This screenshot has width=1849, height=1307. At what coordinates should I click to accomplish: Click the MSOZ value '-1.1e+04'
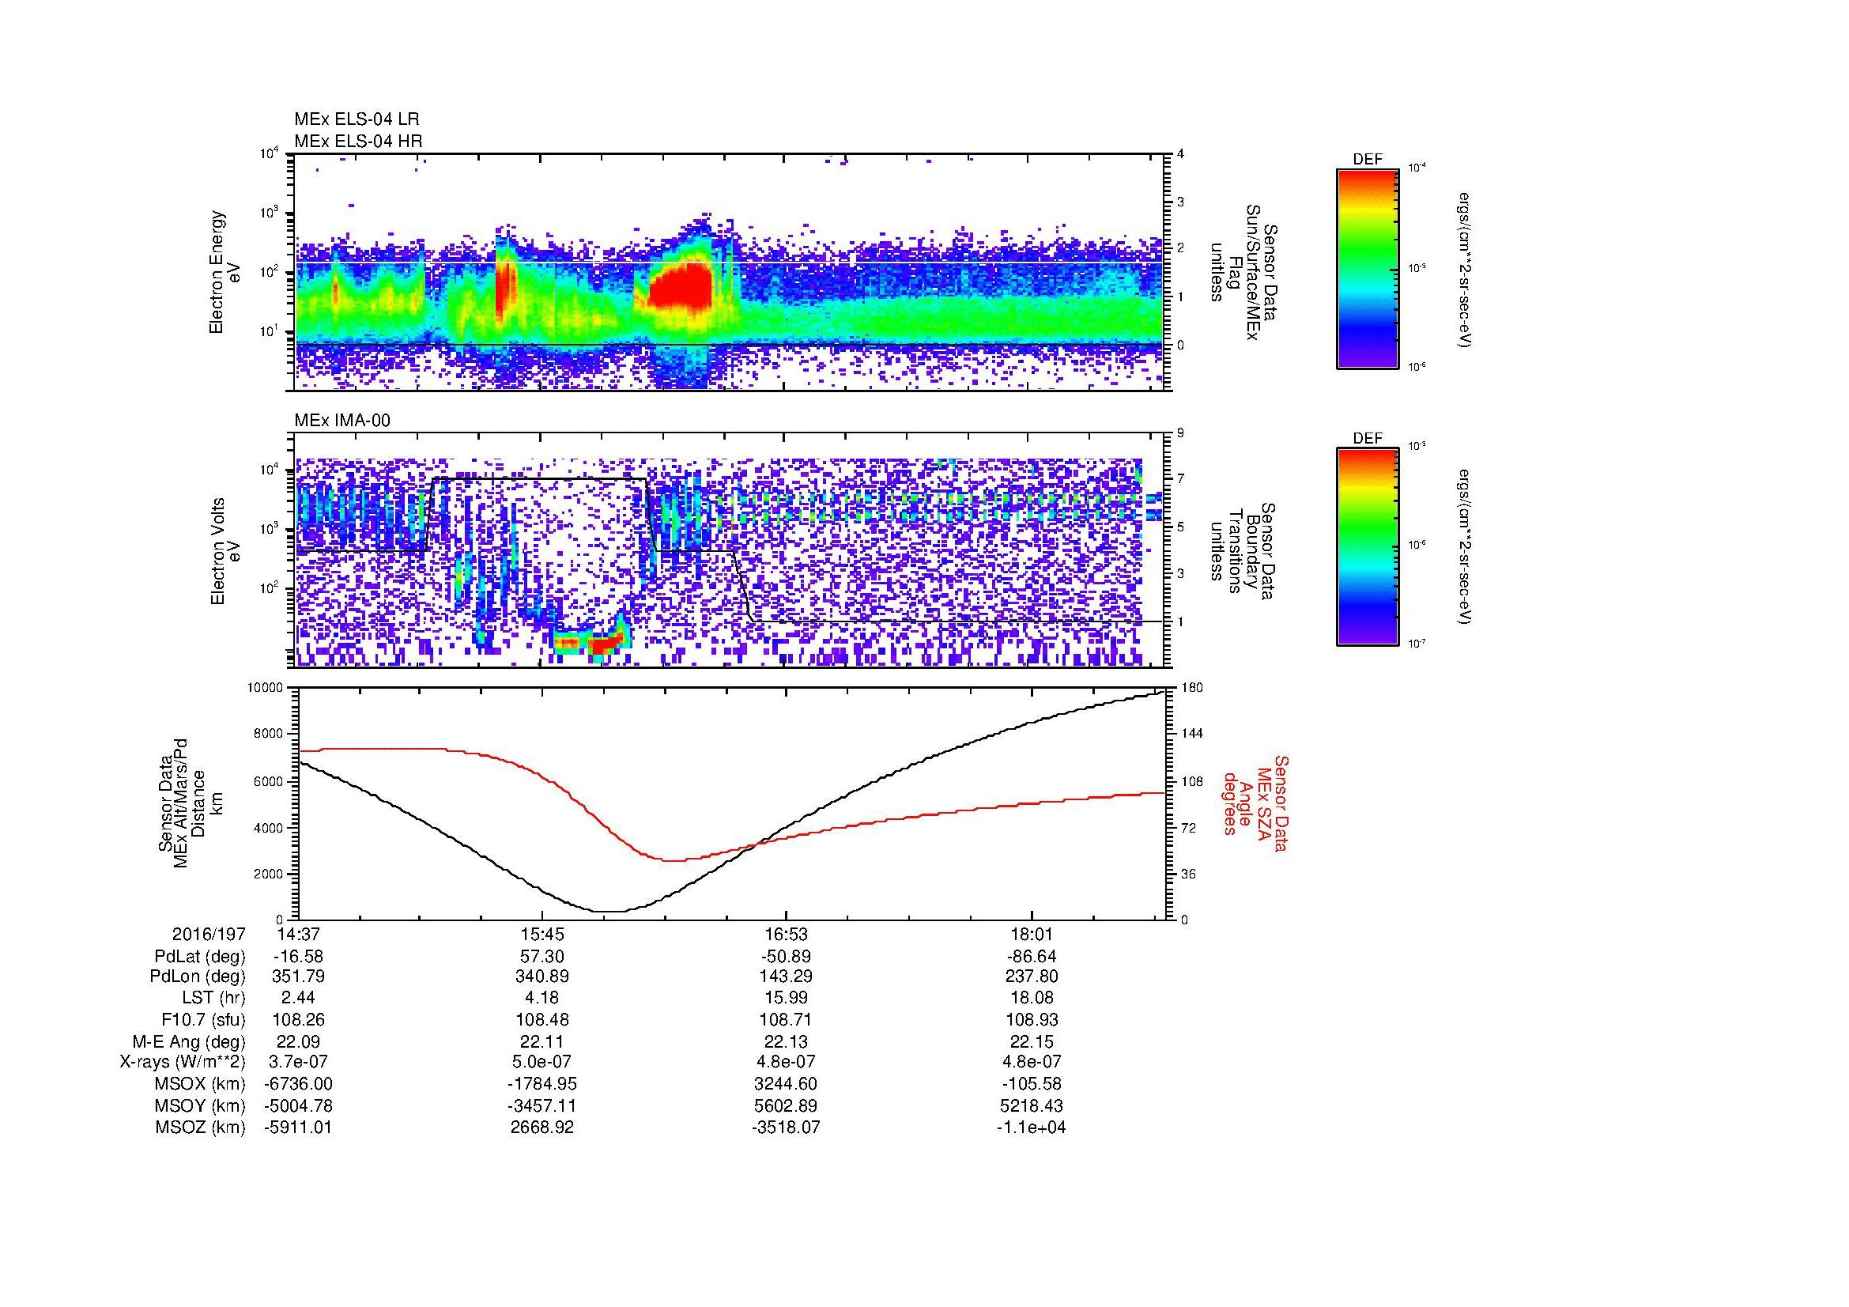pos(1032,1128)
